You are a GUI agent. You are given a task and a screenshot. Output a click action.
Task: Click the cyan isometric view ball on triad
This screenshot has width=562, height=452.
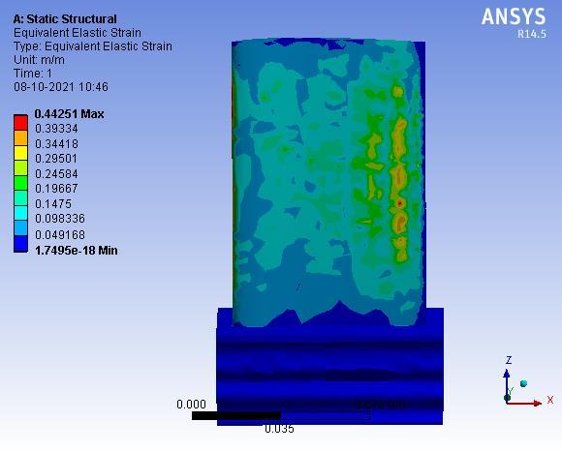coord(523,383)
